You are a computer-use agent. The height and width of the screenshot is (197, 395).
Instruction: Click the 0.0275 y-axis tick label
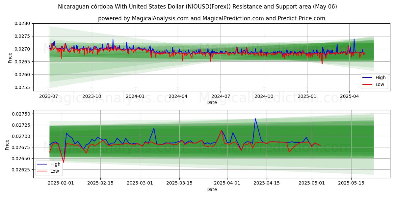(x=23, y=36)
